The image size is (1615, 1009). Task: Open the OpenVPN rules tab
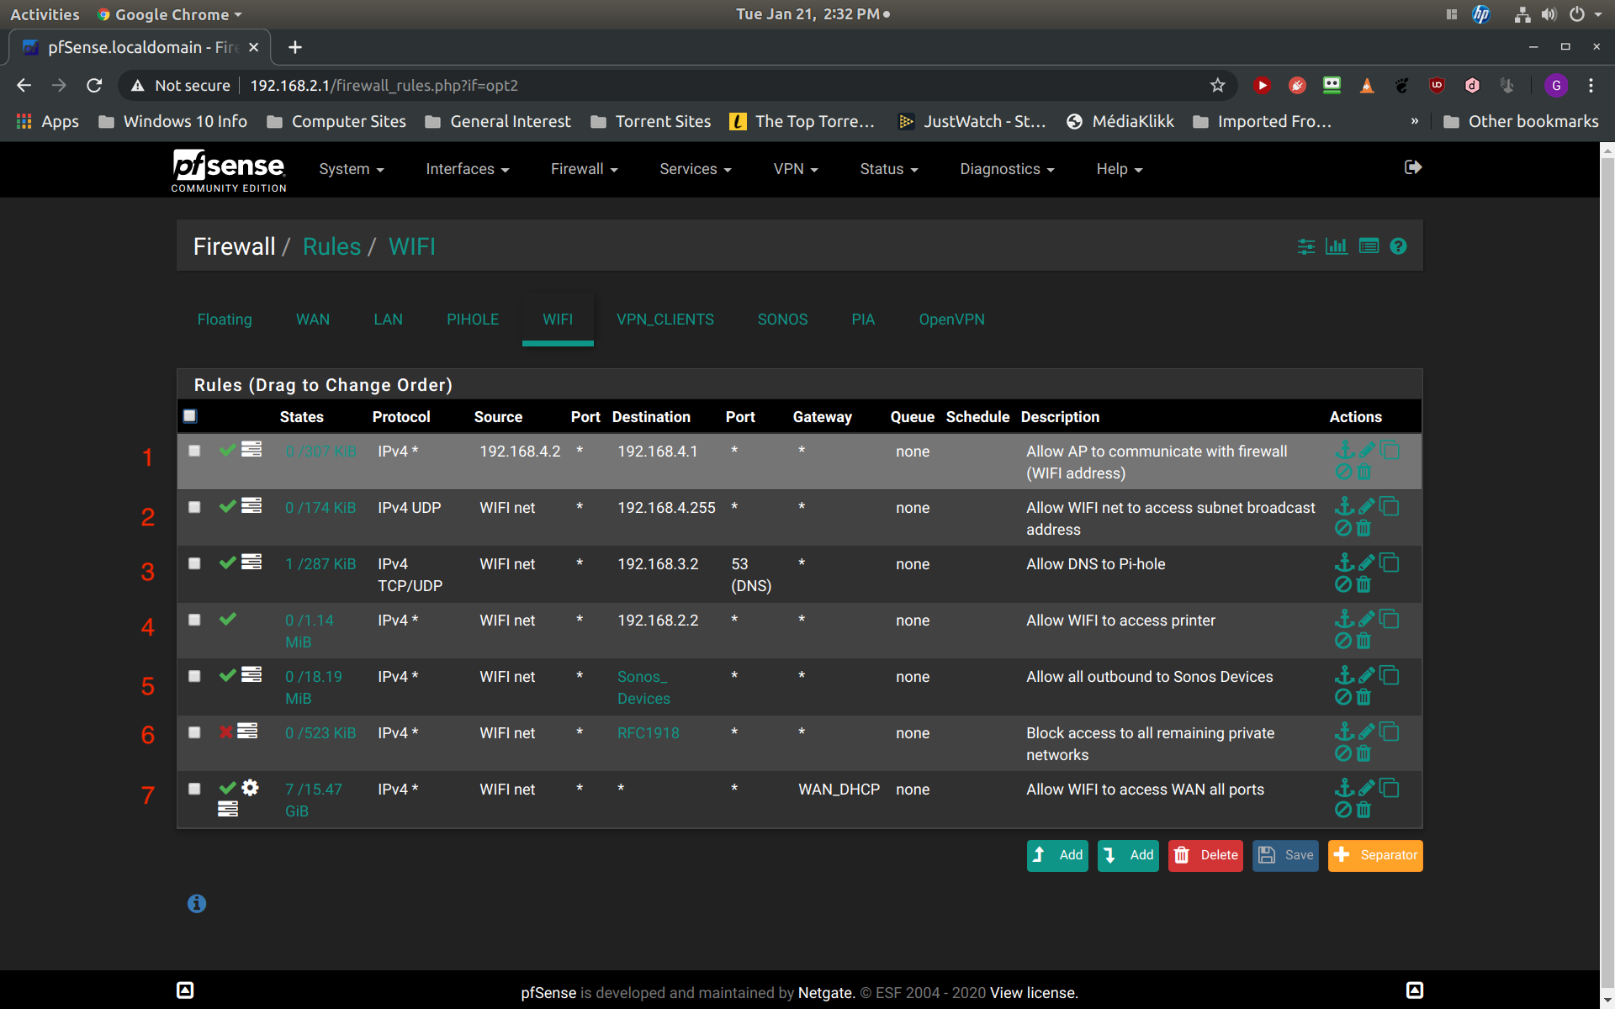pos(951,320)
